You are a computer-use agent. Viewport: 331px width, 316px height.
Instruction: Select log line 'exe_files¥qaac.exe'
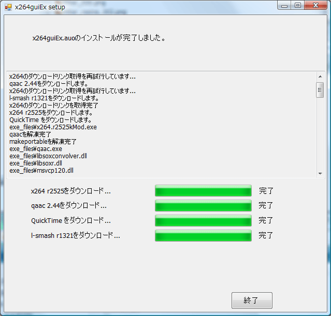tap(36, 149)
